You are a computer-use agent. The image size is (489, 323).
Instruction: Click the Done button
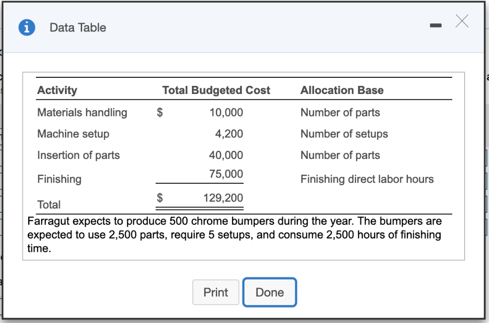(x=269, y=292)
